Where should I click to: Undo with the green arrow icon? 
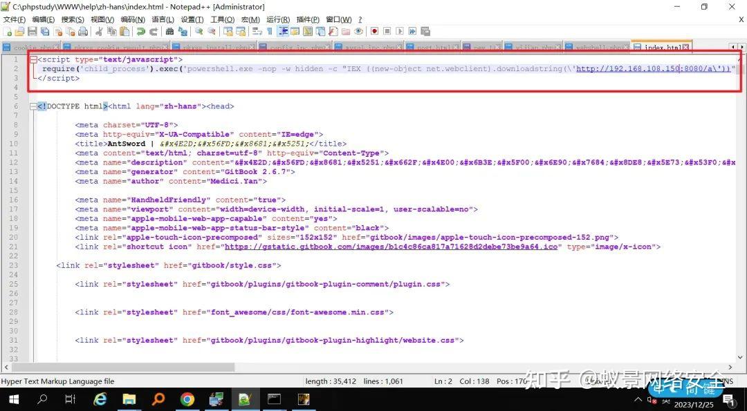click(x=141, y=31)
